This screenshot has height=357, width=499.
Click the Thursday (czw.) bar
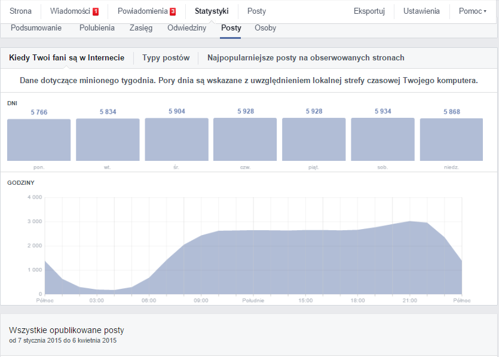[x=245, y=139]
